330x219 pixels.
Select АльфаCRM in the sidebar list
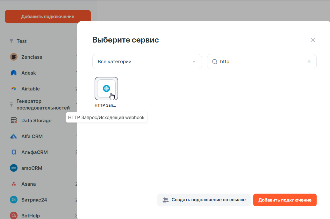pos(34,152)
